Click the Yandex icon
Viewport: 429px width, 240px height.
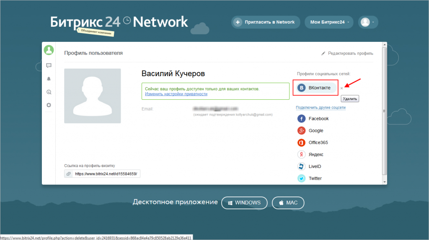click(301, 154)
